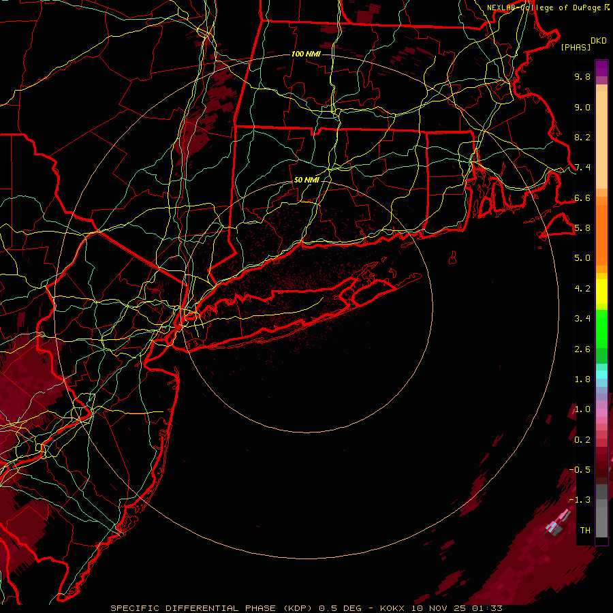
Task: Click the -1.3 legend value
Action: 580,500
